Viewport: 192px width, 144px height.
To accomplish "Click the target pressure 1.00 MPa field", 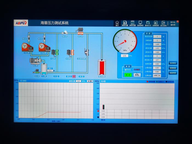I will click(x=157, y=44).
